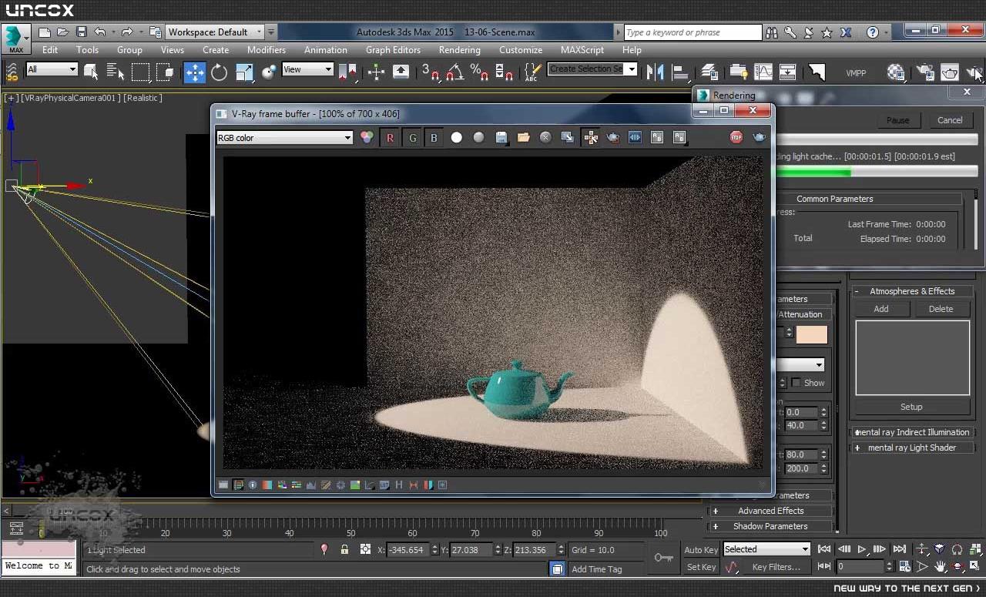986x597 pixels.
Task: Expand the Shadow Parameters rollout
Action: [770, 526]
